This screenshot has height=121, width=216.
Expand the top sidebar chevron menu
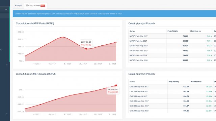tap(6, 10)
